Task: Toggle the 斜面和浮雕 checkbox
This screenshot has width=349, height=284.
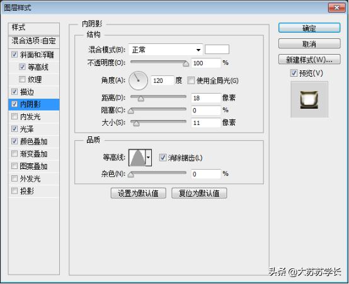Action: pos(14,54)
